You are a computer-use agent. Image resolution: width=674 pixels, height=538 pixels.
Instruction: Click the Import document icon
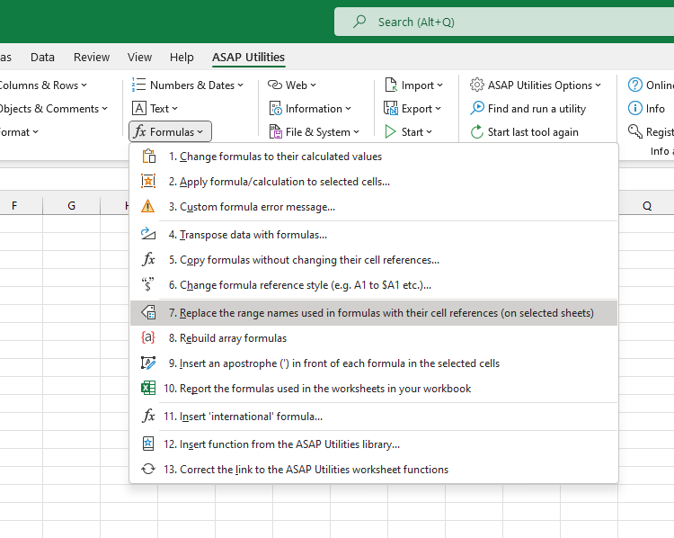(391, 85)
